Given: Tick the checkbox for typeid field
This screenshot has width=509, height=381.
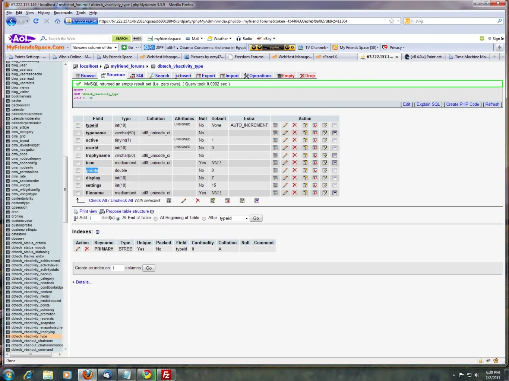Looking at the screenshot, I should pyautogui.click(x=78, y=126).
